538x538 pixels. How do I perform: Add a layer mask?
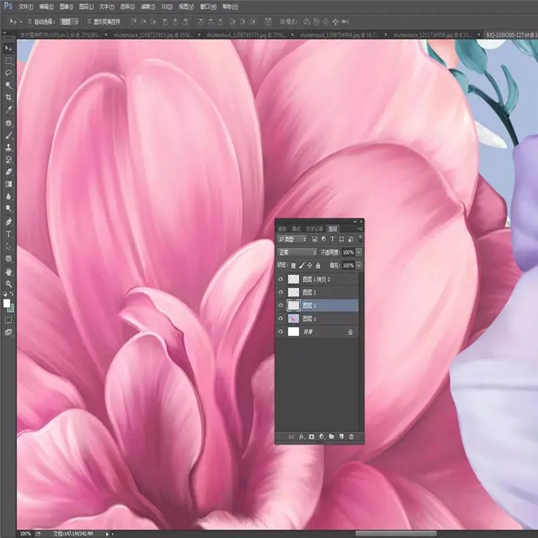311,436
